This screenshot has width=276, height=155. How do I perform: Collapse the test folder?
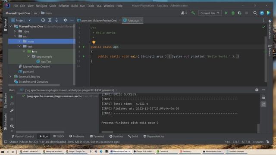coord(19,46)
